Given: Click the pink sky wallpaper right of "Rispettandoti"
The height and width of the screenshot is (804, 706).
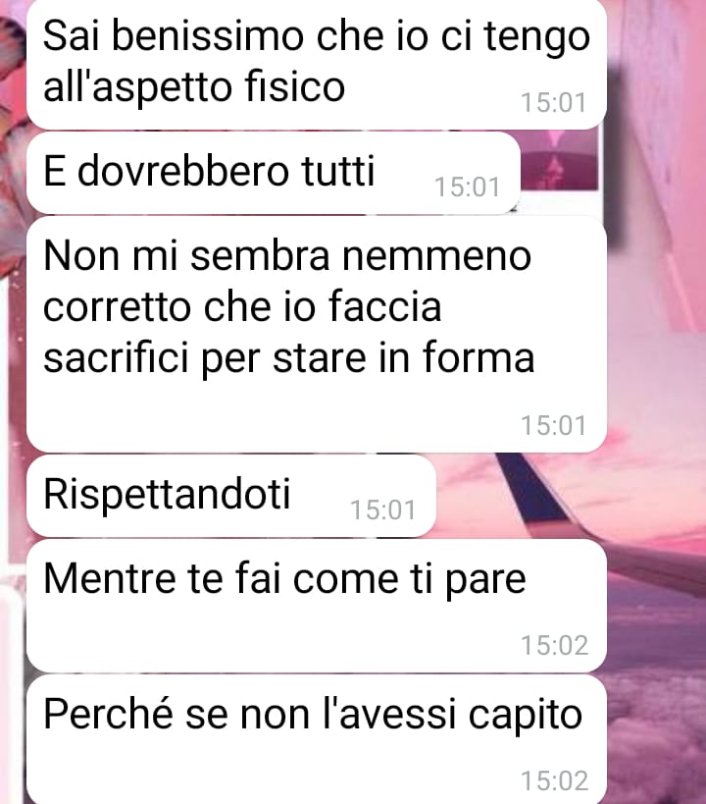Looking at the screenshot, I should pos(518,495).
